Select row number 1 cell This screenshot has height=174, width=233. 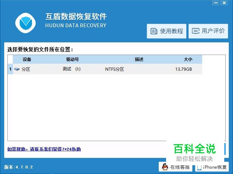click(10, 69)
